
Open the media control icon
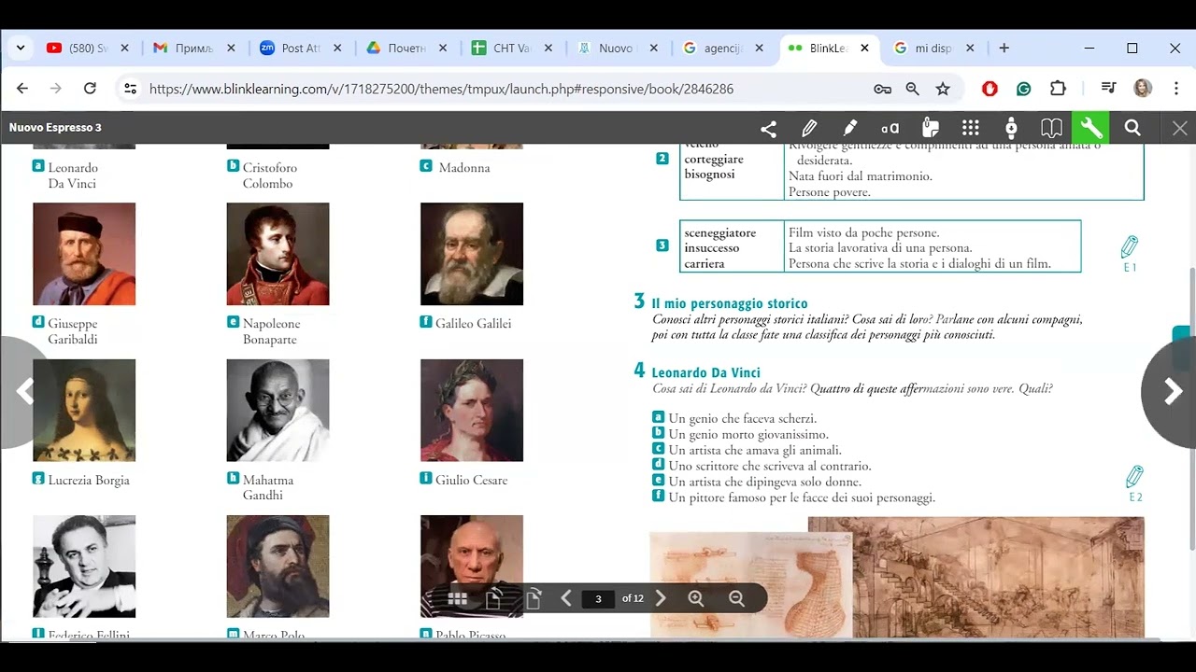(1108, 89)
